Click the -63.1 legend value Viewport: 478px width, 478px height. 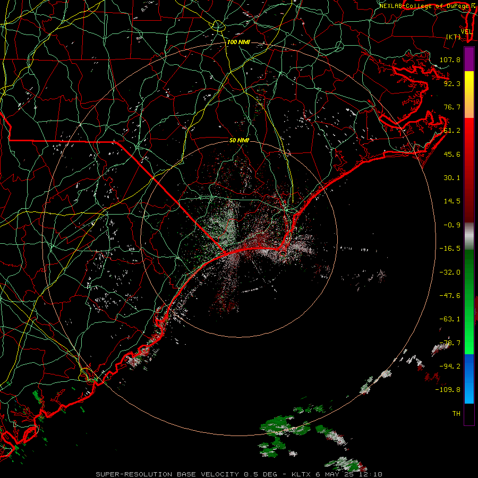pyautogui.click(x=450, y=319)
